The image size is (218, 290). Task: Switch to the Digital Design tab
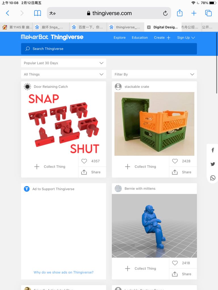163,27
